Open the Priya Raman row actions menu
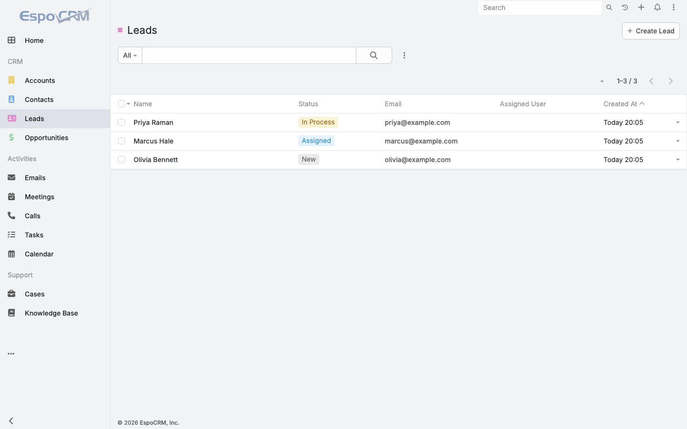The height and width of the screenshot is (429, 687). click(677, 123)
